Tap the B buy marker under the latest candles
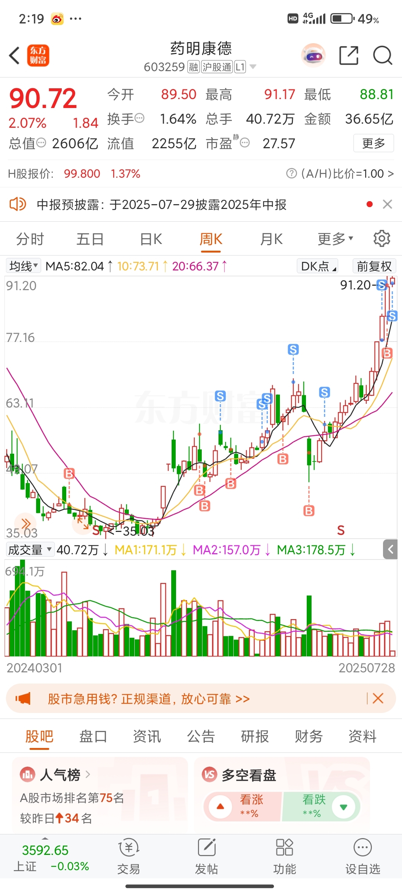 (x=387, y=353)
